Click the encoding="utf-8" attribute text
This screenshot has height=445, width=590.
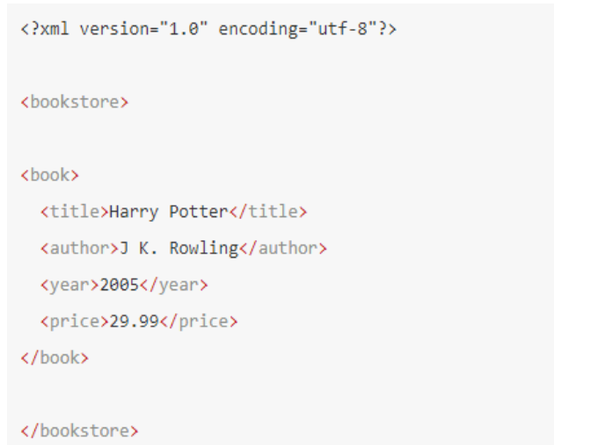pos(297,29)
